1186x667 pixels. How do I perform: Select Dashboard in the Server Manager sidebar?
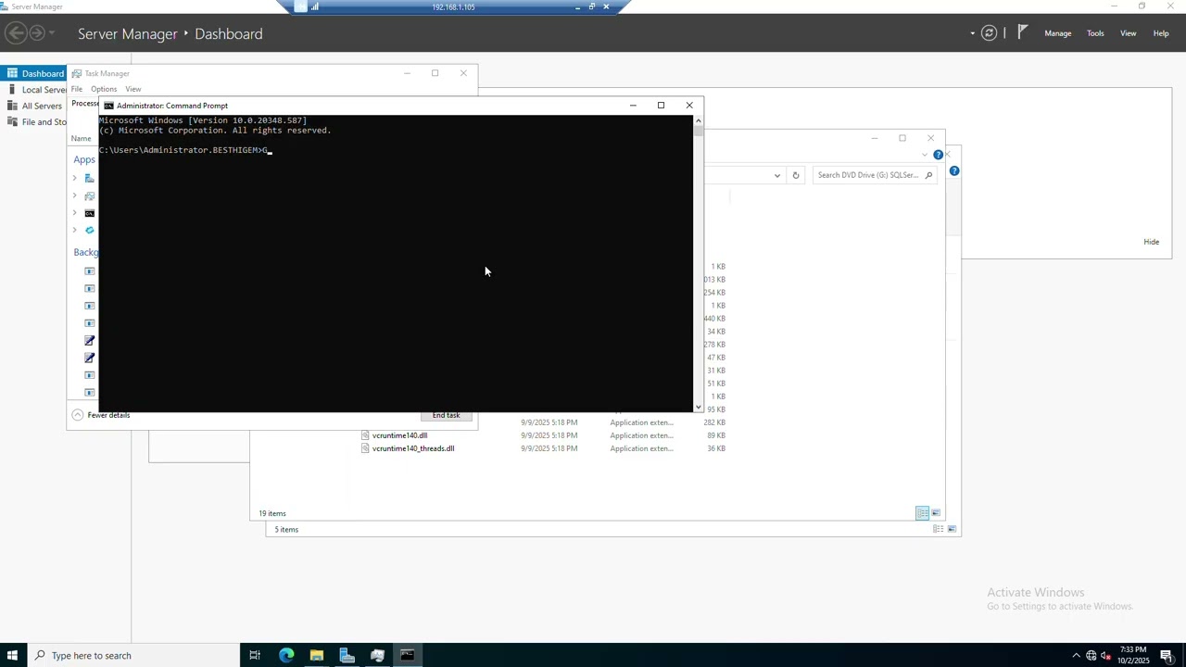coord(33,73)
